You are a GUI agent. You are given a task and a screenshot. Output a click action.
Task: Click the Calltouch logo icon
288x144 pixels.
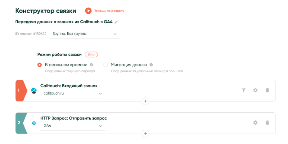point(34,91)
